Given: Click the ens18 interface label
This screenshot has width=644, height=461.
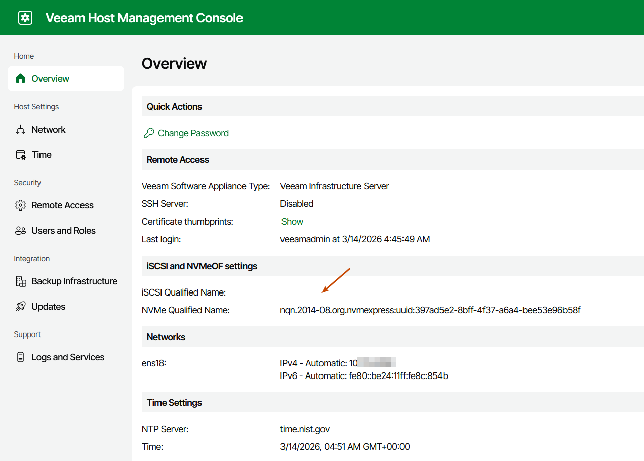Looking at the screenshot, I should 154,363.
